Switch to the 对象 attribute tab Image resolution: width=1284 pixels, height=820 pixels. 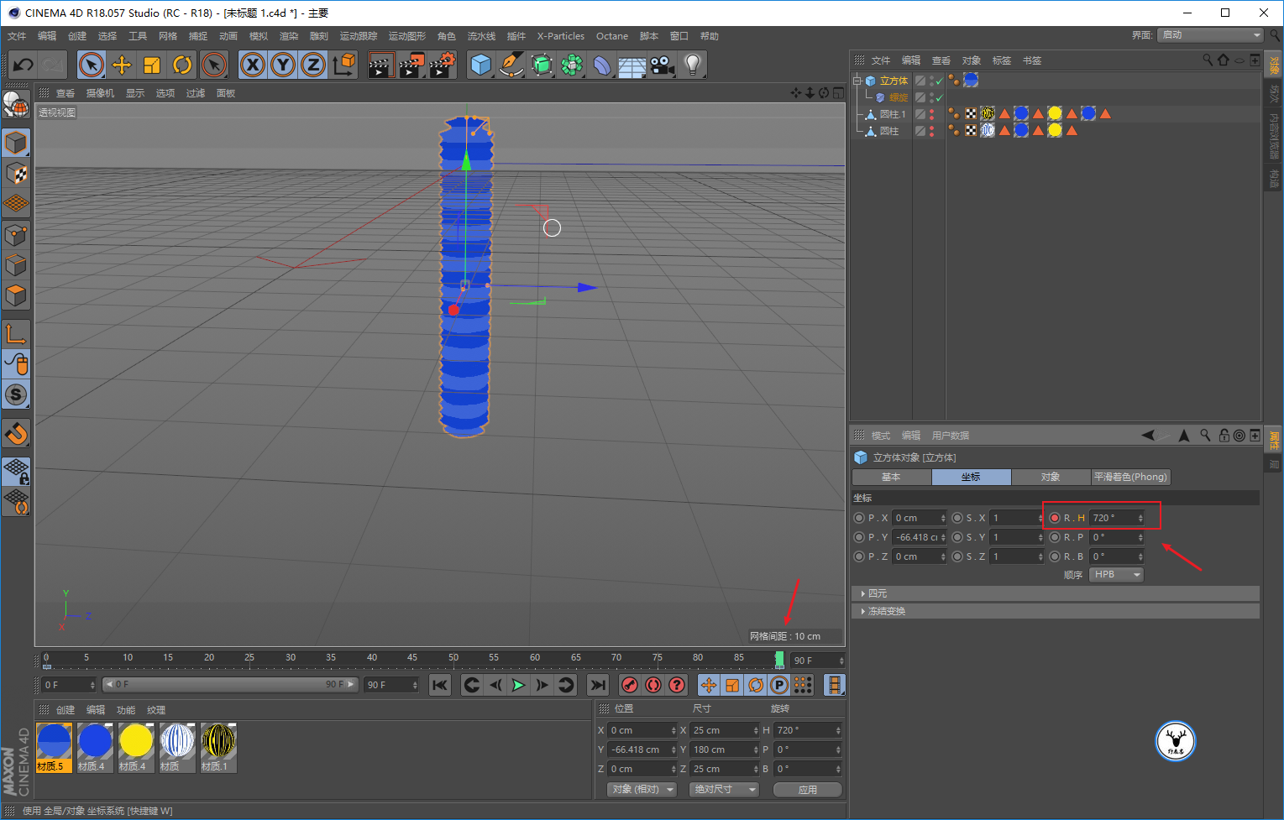point(1051,477)
